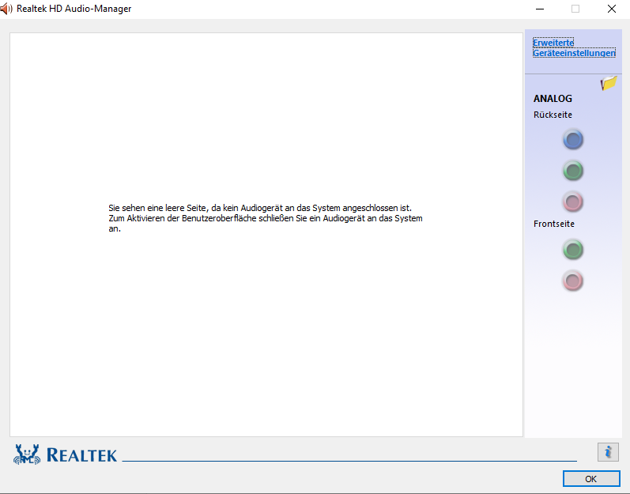Image resolution: width=630 pixels, height=494 pixels.
Task: Select the green jack under Frontseite
Action: tap(573, 250)
